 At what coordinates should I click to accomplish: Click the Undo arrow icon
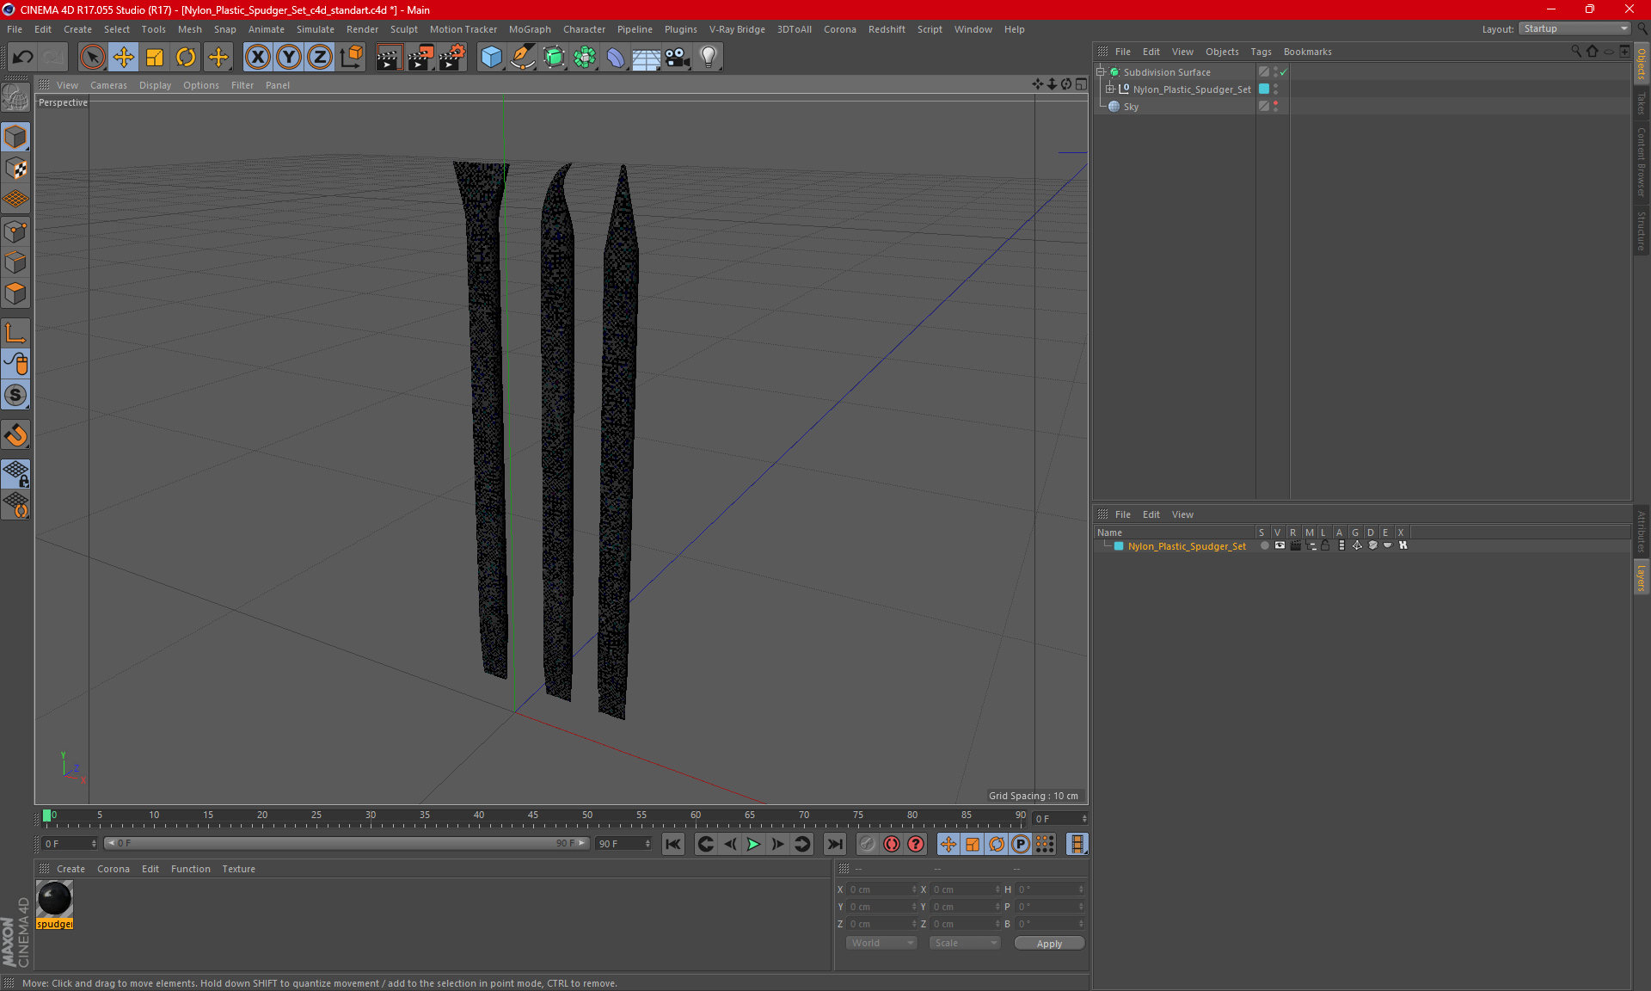coord(23,57)
